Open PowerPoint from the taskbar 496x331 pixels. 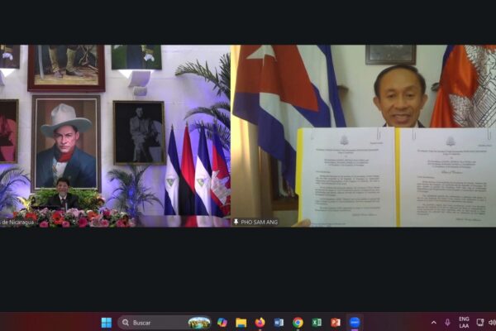pyautogui.click(x=336, y=323)
